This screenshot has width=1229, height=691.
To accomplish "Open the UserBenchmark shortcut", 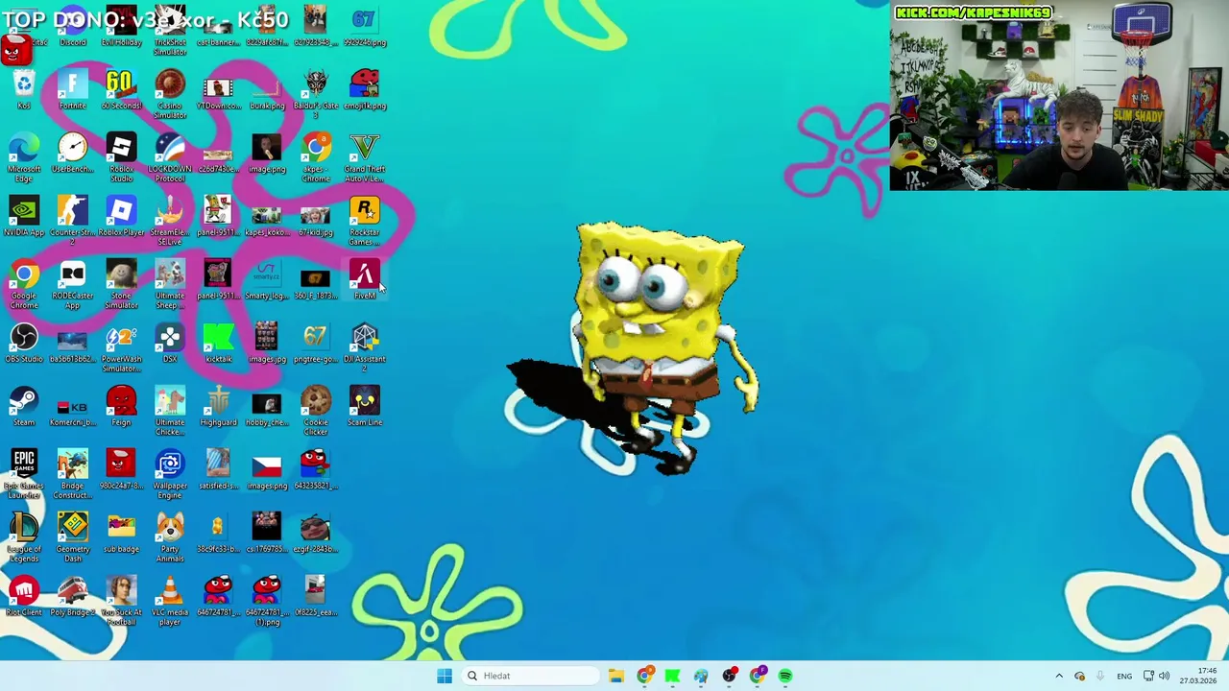I will click(72, 153).
